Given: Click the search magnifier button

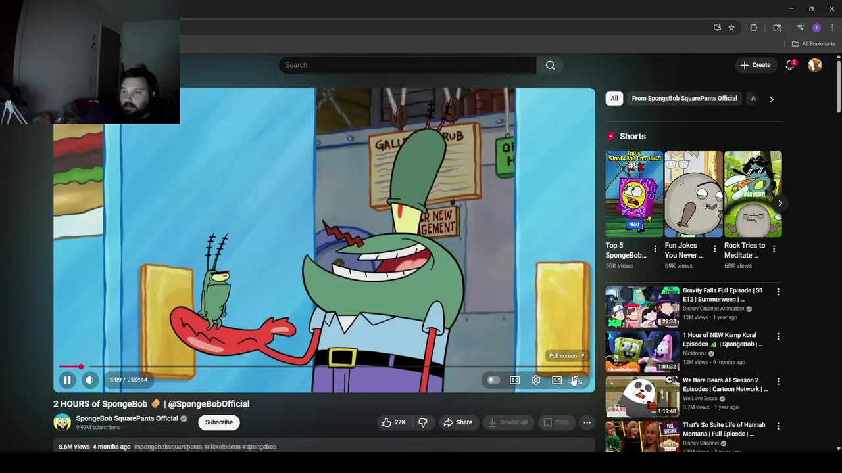Looking at the screenshot, I should click(x=550, y=65).
